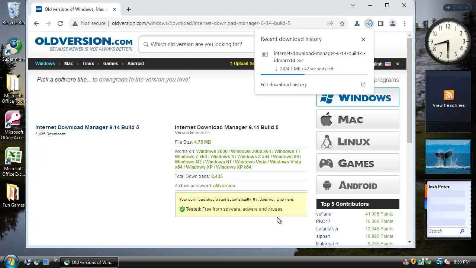This screenshot has height=268, width=476.
Task: Open full download history external link icon
Action: [363, 84]
